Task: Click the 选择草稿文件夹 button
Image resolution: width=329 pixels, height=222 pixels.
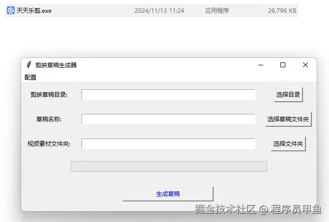Action: coord(288,119)
